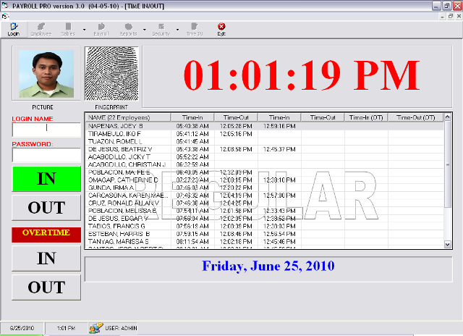Click the fingerprint image

pyautogui.click(x=111, y=73)
